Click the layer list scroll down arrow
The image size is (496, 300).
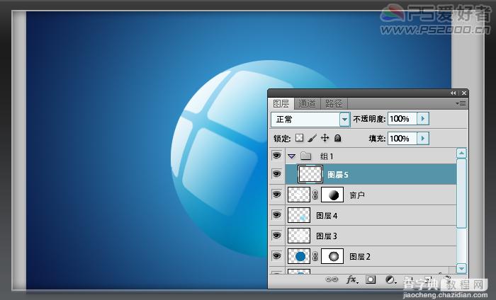click(461, 268)
